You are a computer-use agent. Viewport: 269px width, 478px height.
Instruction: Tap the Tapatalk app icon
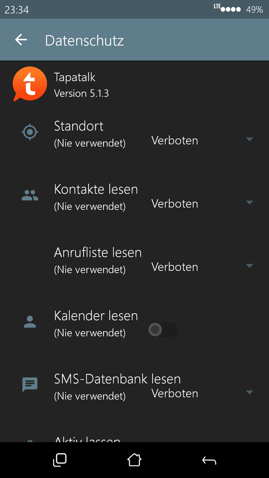point(30,84)
